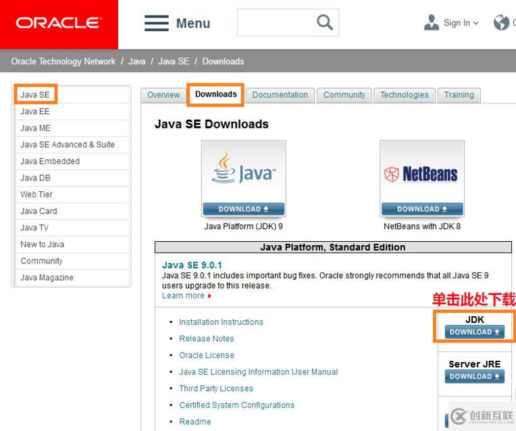The height and width of the screenshot is (431, 516).
Task: Click the red Learn more arrow
Action: click(x=209, y=296)
